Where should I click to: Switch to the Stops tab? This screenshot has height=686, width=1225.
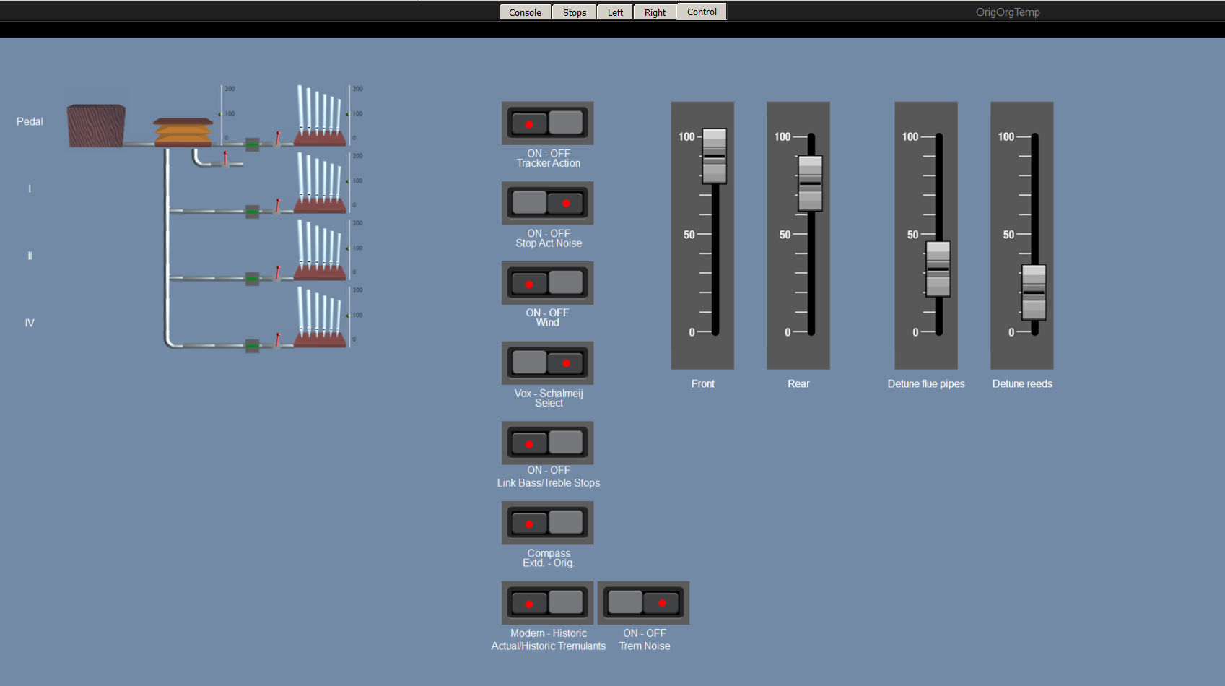click(x=575, y=12)
